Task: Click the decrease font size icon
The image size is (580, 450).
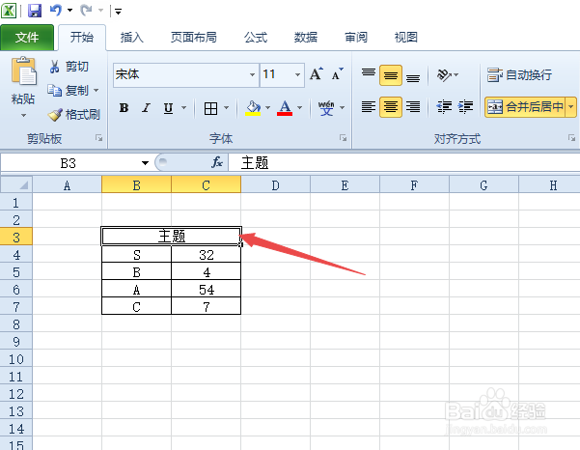Action: click(337, 74)
